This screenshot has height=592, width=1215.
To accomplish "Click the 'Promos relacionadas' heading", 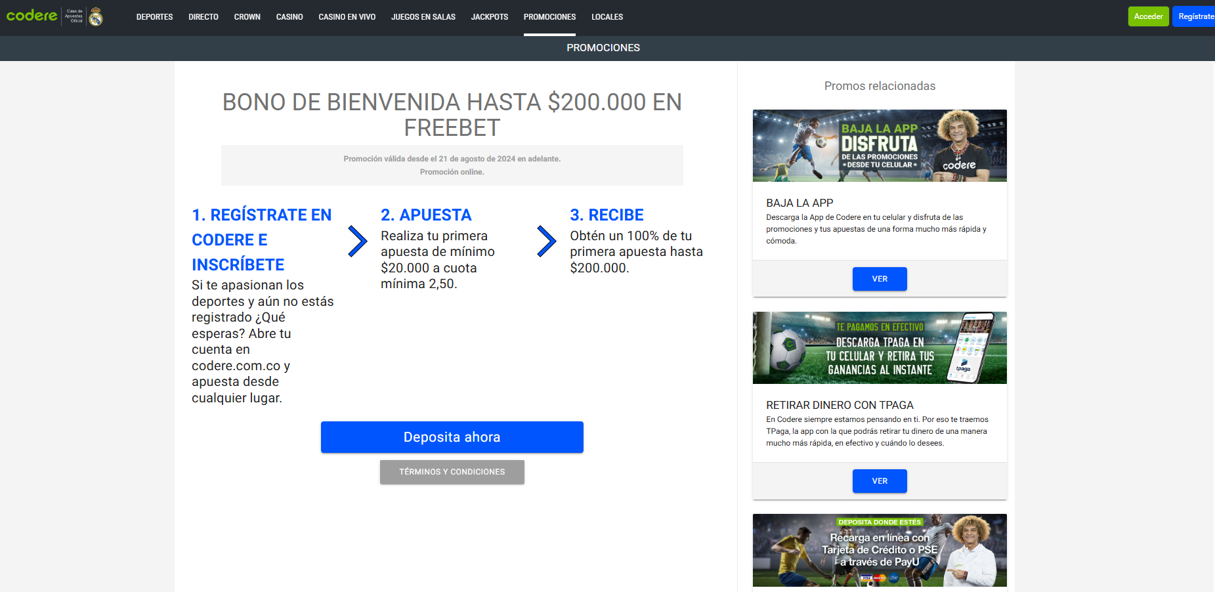I will [x=880, y=86].
